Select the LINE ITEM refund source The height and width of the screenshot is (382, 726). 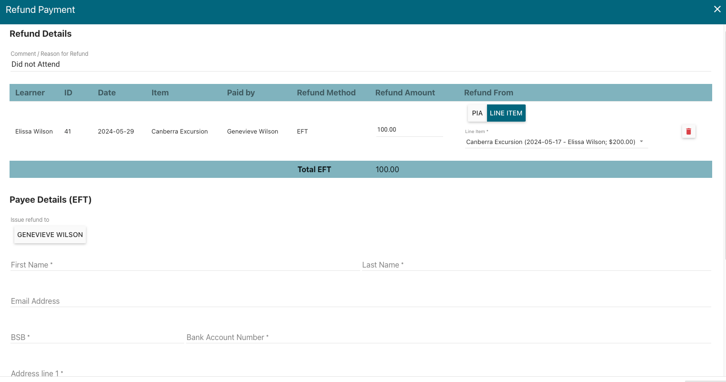pyautogui.click(x=506, y=113)
